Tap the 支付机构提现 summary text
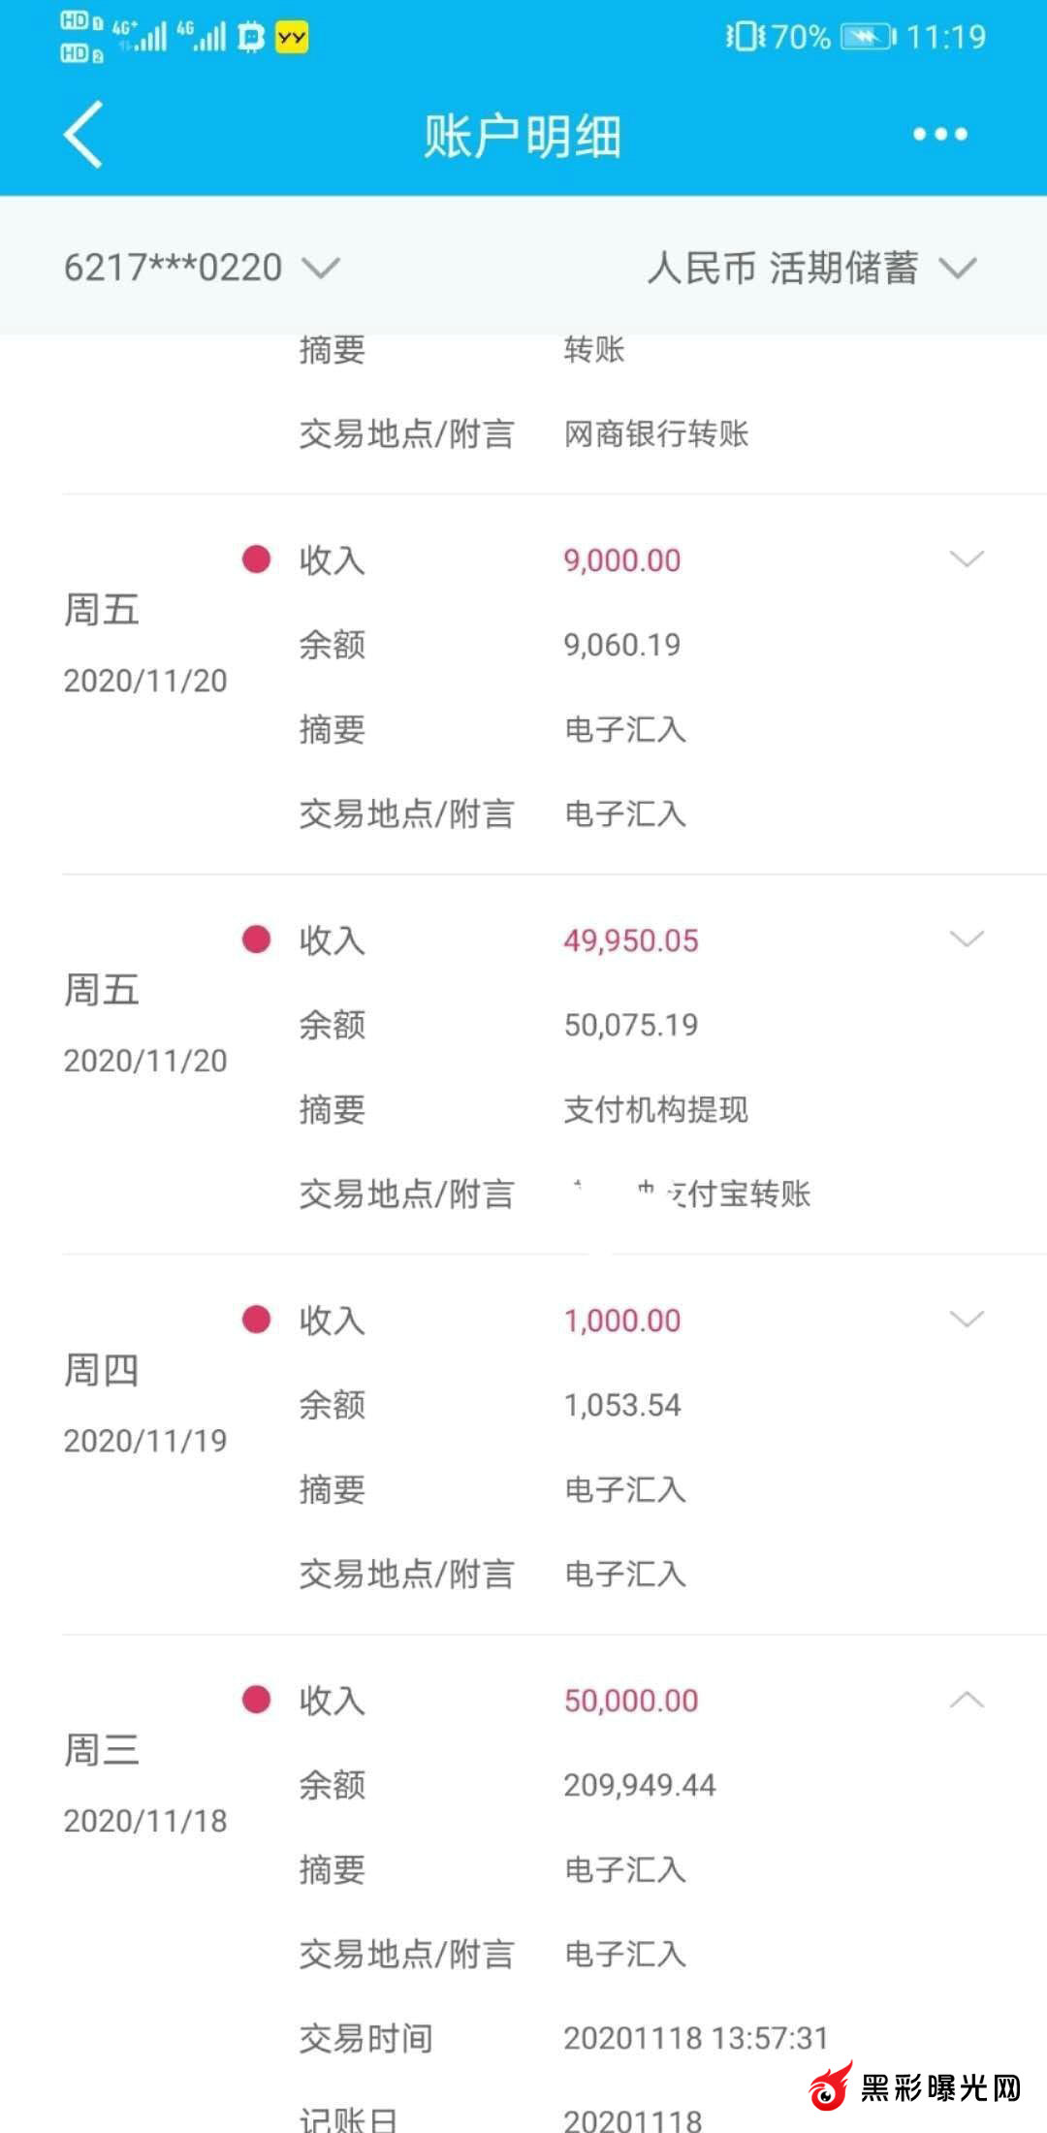The width and height of the screenshot is (1047, 2133). coord(656,1109)
